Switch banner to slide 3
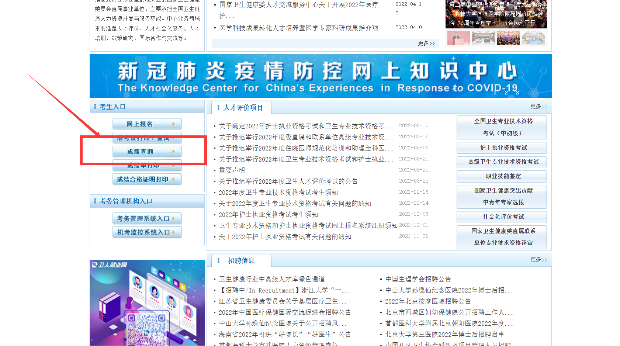The width and height of the screenshot is (620, 346). (x=517, y=93)
